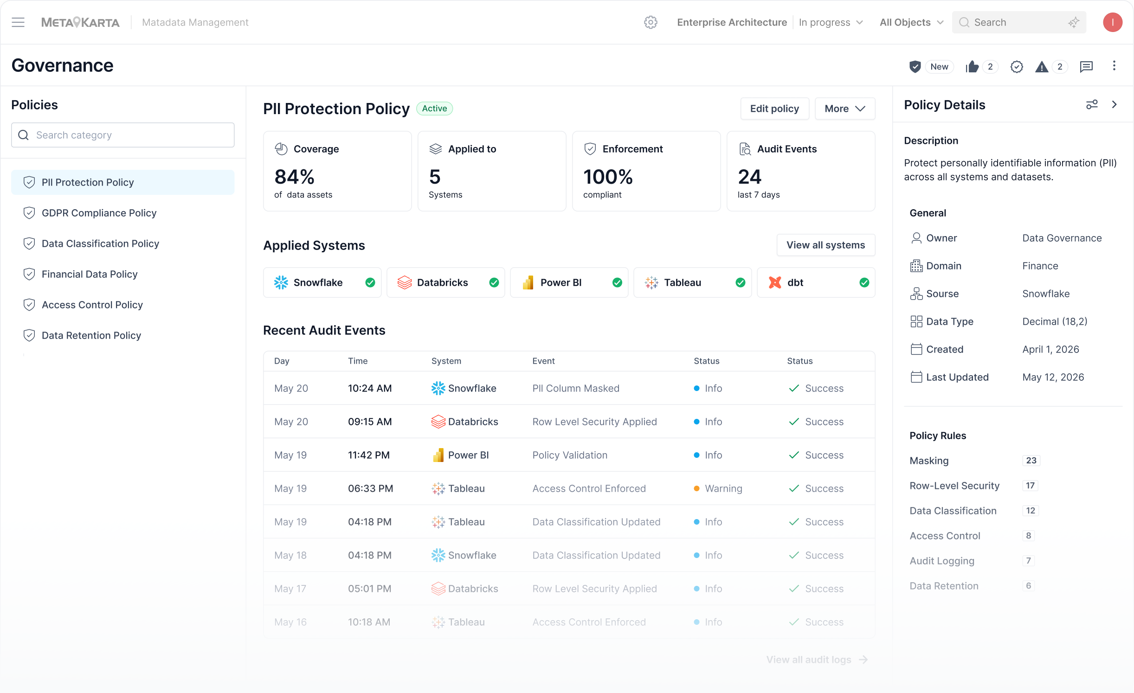Image resolution: width=1134 pixels, height=693 pixels.
Task: Click the Search category input field
Action: 122,135
